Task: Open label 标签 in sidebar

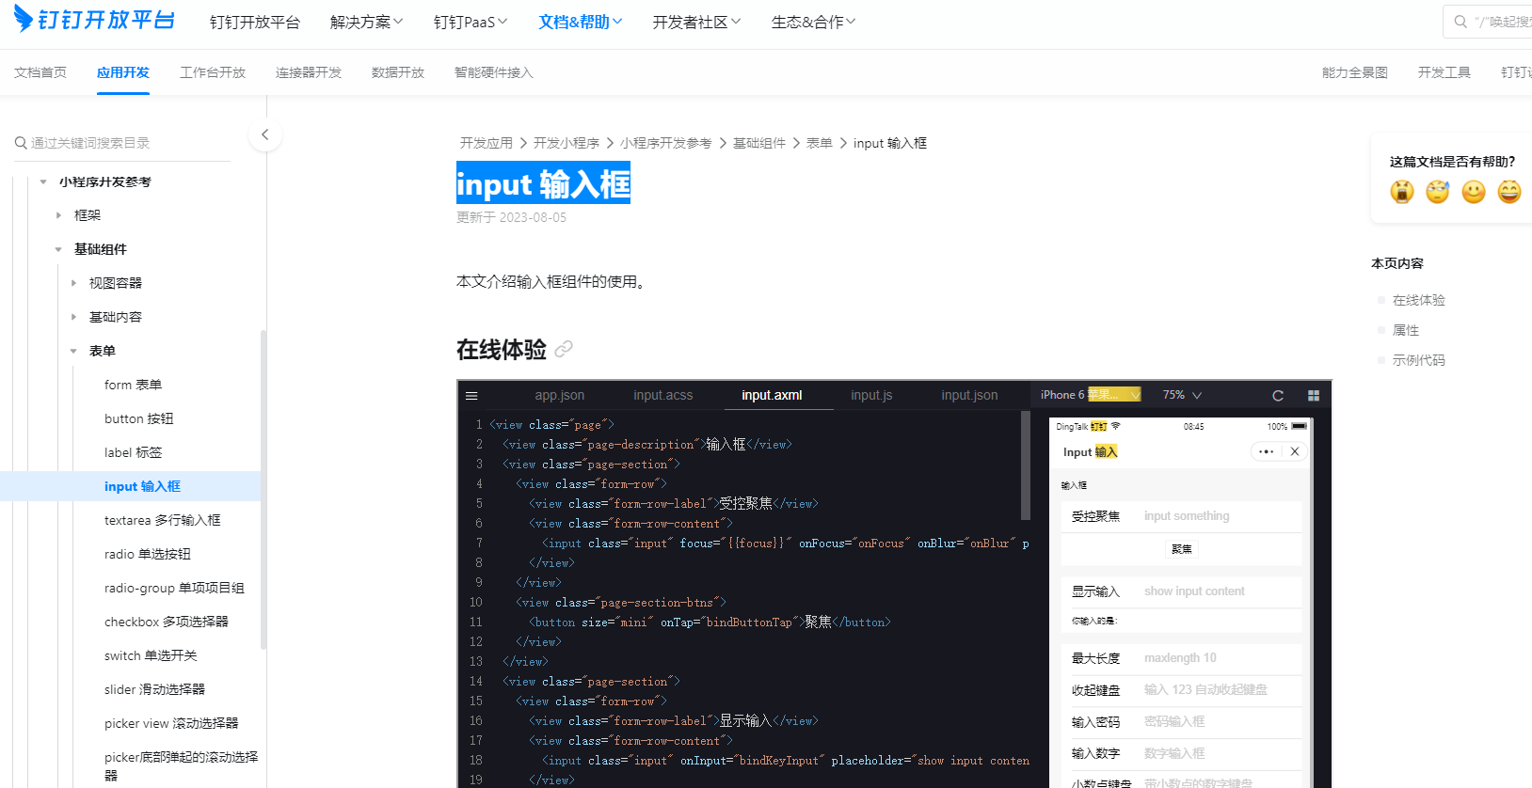Action: (134, 452)
